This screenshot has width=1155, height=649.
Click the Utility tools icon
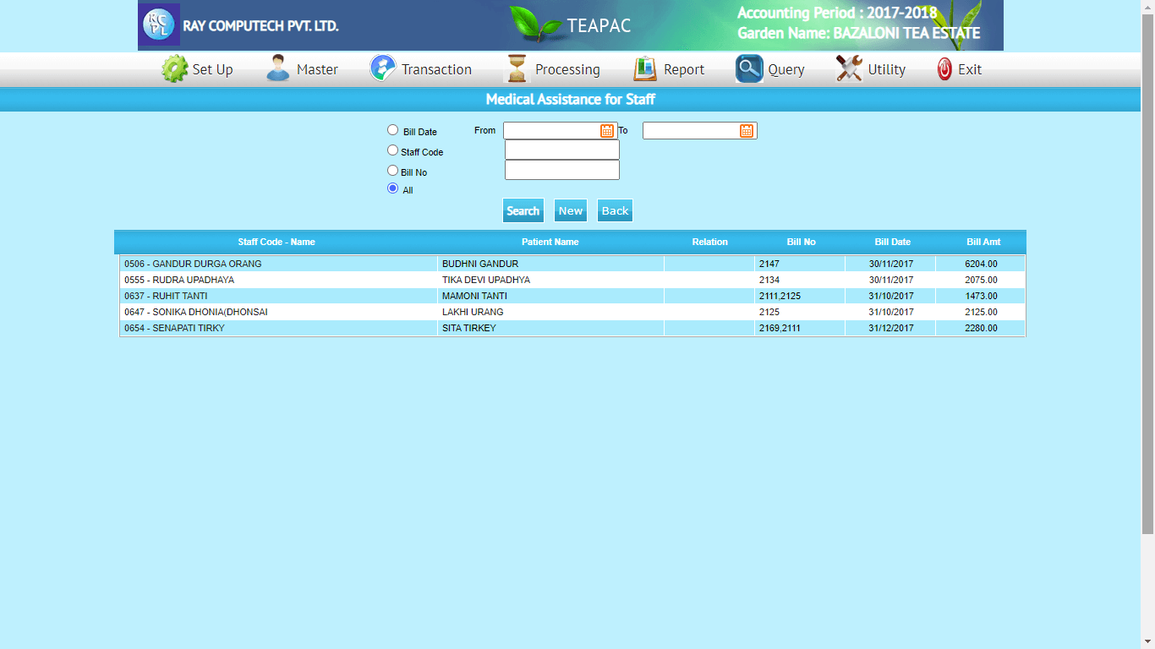point(849,68)
